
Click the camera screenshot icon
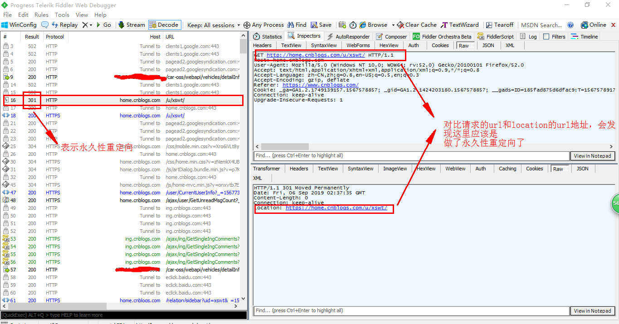pyautogui.click(x=342, y=25)
